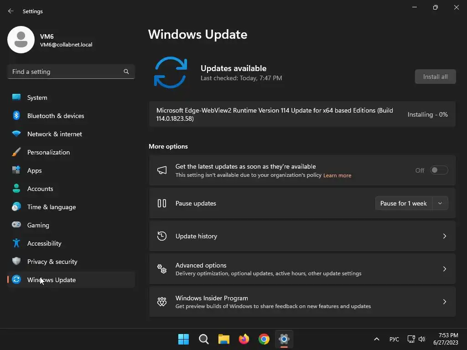Show hidden icons tray chevron
467x350 pixels.
click(376, 339)
